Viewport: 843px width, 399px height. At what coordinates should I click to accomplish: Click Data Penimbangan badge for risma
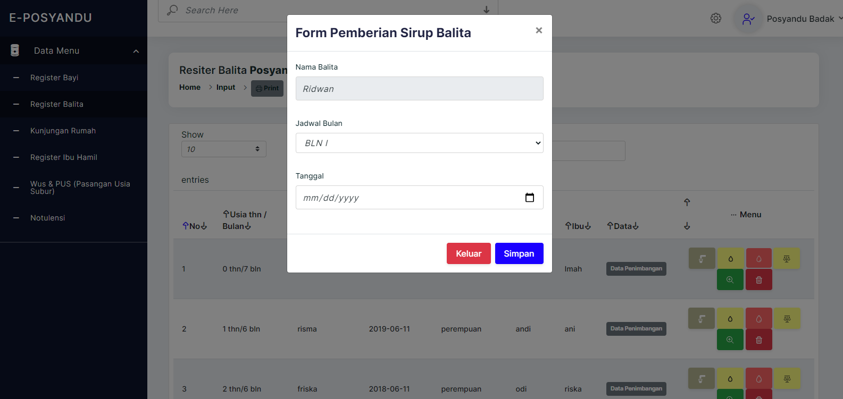pos(636,329)
